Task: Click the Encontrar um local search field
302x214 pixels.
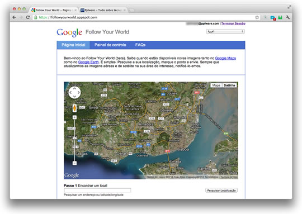Action: (x=97, y=191)
